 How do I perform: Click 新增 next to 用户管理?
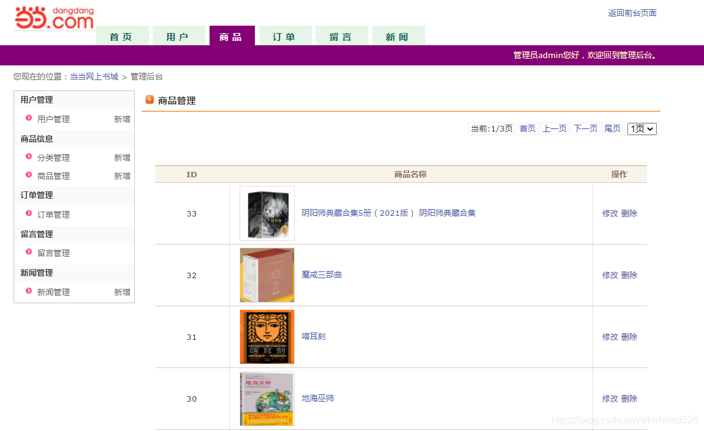click(x=122, y=119)
